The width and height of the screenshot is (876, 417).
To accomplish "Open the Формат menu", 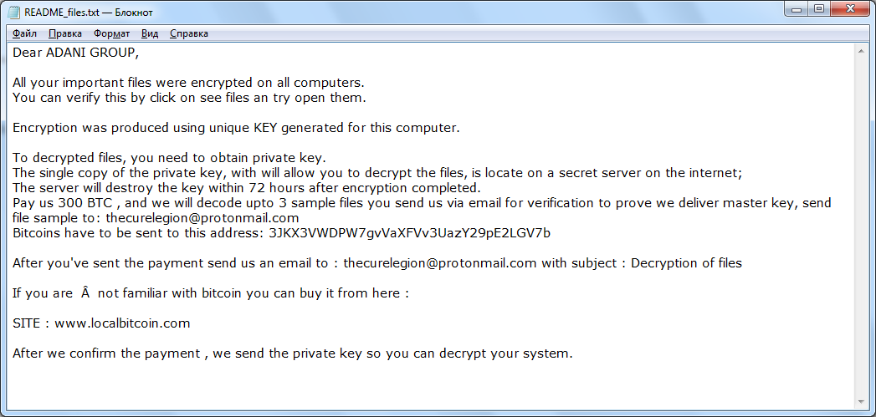I will coord(111,33).
